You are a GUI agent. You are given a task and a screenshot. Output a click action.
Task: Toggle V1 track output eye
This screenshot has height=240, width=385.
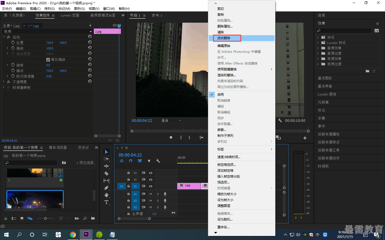(x=151, y=186)
